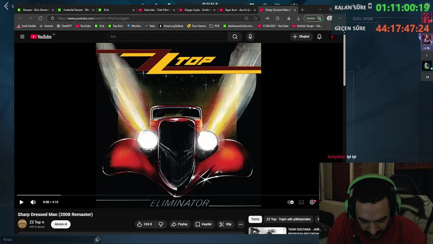Subscribe with the Abone ol button
The height and width of the screenshot is (244, 433).
pyautogui.click(x=61, y=224)
